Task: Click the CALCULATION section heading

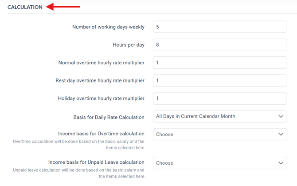Action: pyautogui.click(x=25, y=7)
